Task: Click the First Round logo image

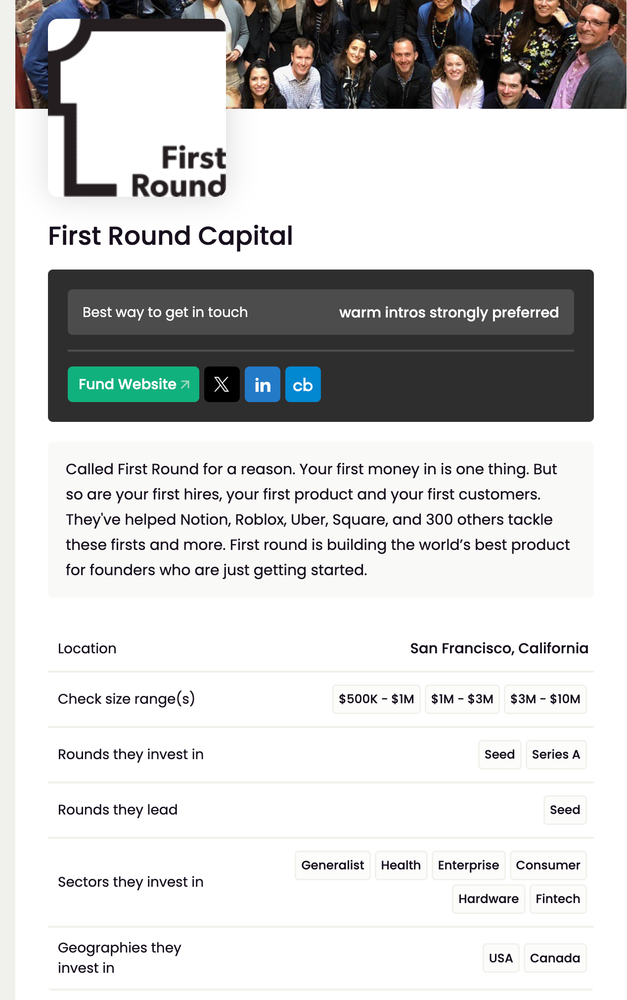Action: coord(137,108)
